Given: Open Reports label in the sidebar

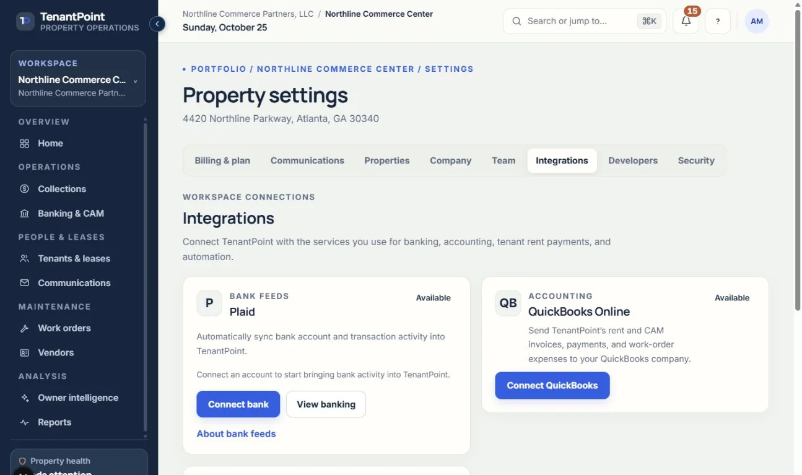Looking at the screenshot, I should pyautogui.click(x=54, y=422).
